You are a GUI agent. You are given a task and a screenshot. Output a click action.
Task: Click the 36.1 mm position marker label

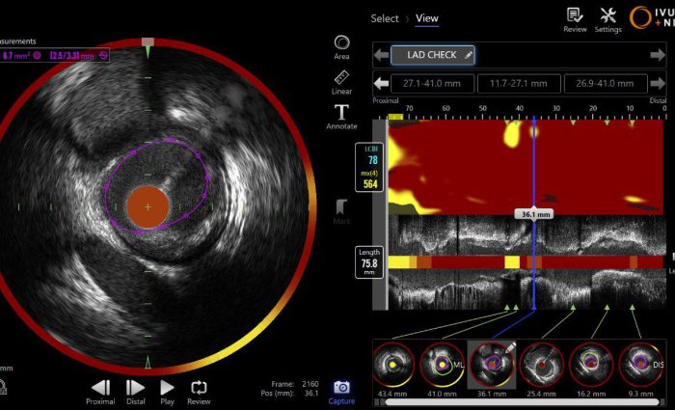(x=532, y=214)
